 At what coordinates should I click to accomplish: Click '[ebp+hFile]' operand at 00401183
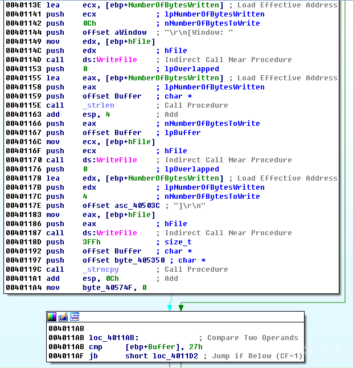pyautogui.click(x=130, y=215)
